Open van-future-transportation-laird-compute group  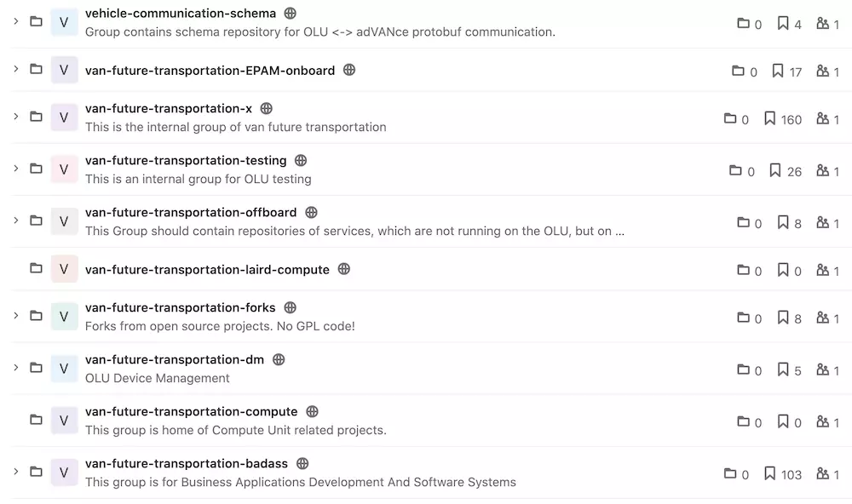(207, 270)
